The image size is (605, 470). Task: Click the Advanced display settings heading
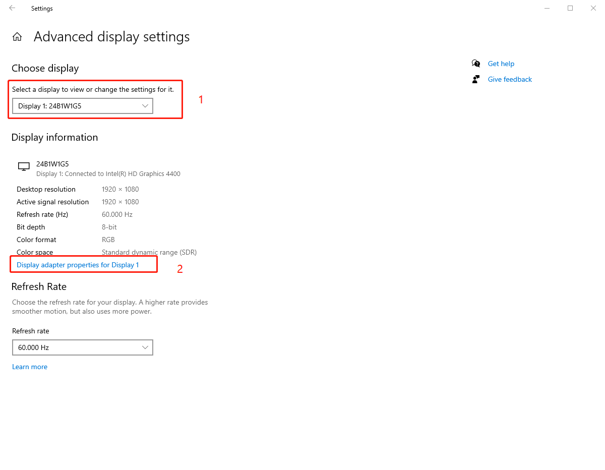[x=111, y=37]
